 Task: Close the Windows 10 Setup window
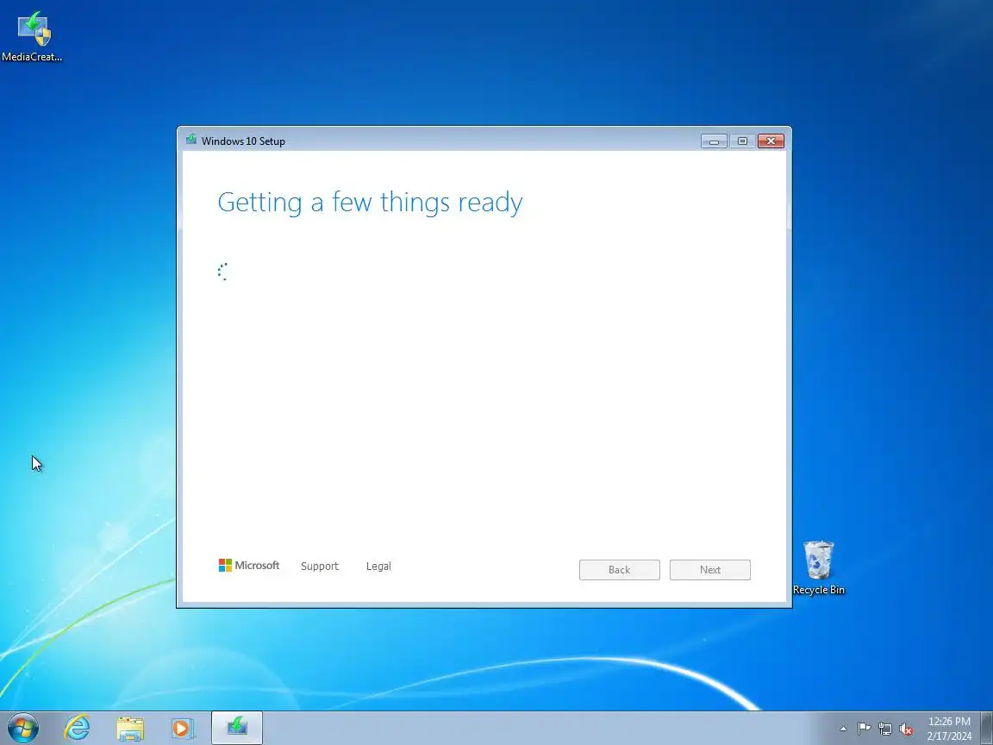(x=771, y=141)
